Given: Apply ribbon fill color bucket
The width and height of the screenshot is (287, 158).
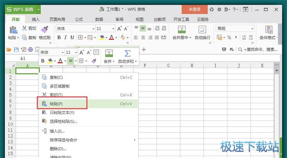Looking at the screenshot, I should pos(102,37).
